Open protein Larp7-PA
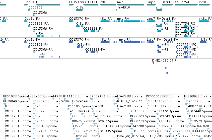This screenshot has height=140, width=212. pyautogui.click(x=154, y=40)
